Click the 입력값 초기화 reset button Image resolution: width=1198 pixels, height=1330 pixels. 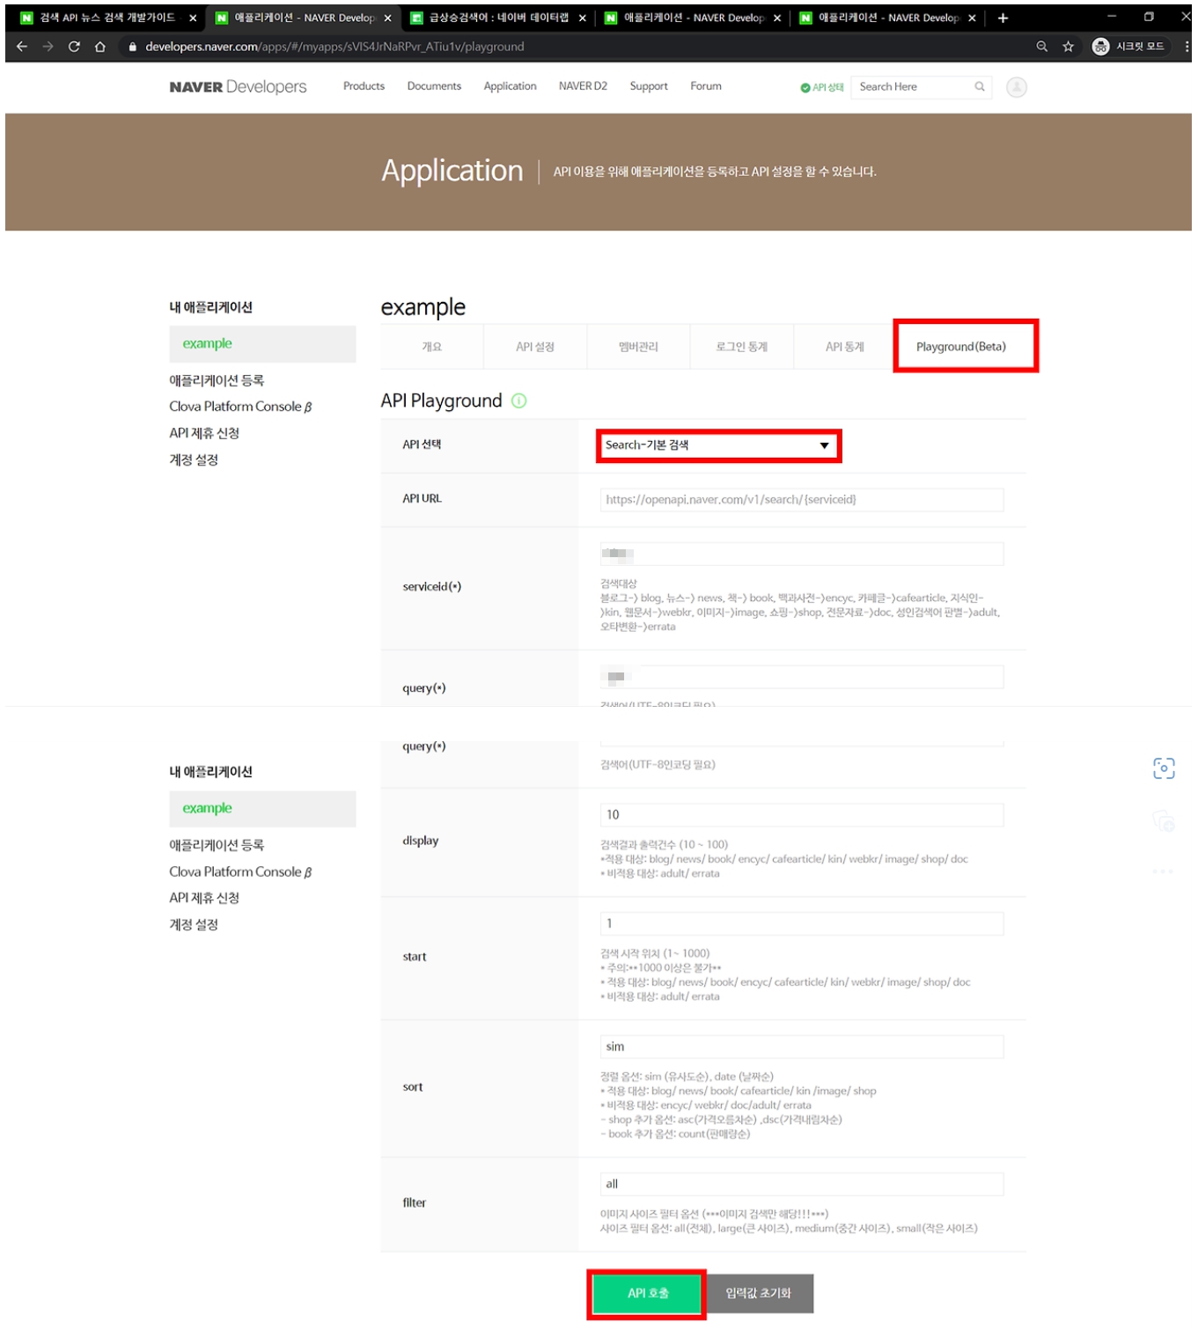coord(758,1294)
